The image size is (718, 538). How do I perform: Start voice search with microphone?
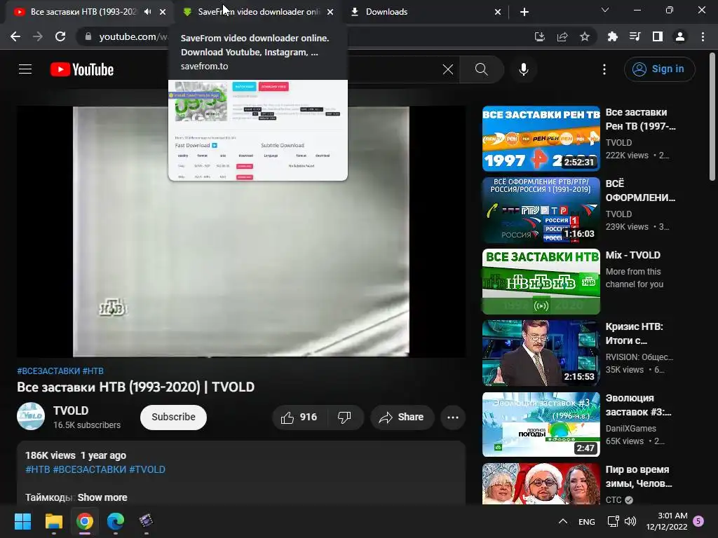[523, 69]
